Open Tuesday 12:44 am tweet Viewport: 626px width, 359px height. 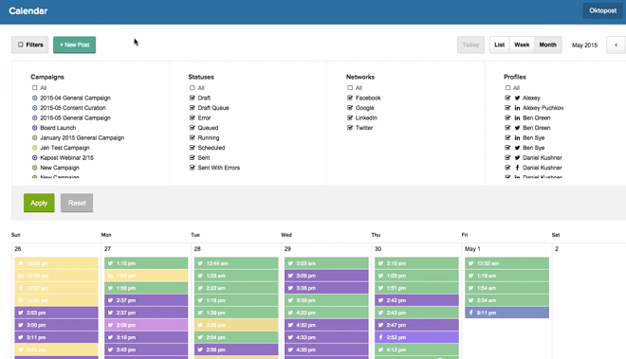(x=236, y=263)
